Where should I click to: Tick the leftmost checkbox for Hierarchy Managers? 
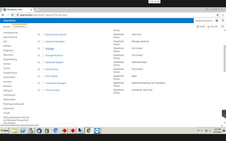[x=39, y=41]
